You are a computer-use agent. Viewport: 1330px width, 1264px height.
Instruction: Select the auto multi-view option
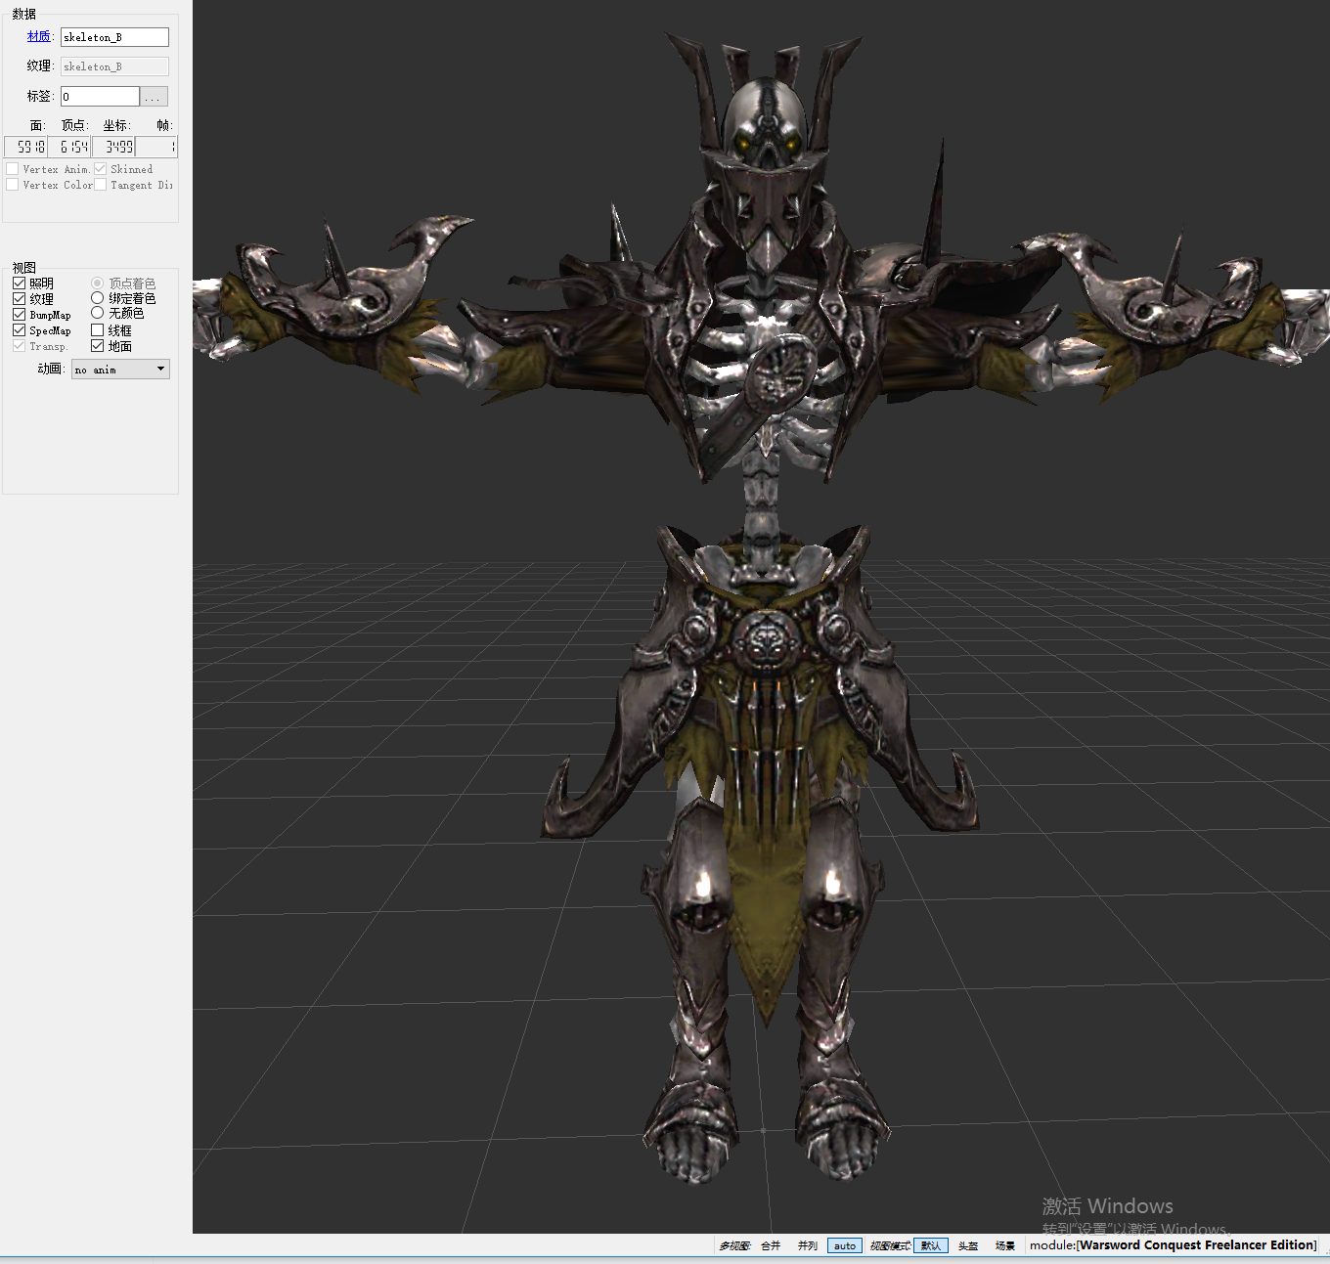(845, 1245)
